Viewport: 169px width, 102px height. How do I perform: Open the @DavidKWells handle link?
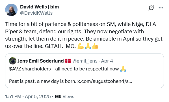(x=36, y=13)
